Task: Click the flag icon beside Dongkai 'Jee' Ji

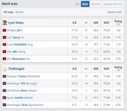Action: click(4, 30)
